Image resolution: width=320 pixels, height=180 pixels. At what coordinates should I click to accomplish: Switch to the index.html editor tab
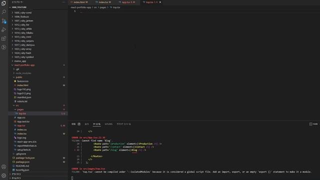[x=79, y=2]
